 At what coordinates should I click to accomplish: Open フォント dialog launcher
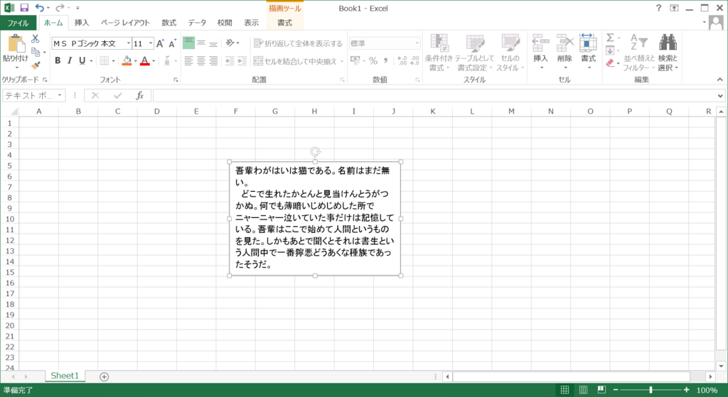176,80
